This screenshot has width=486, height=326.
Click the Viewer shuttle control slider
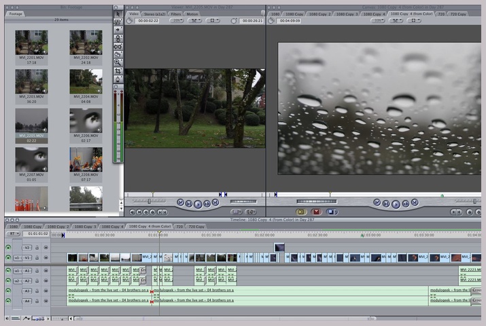pyautogui.click(x=148, y=201)
